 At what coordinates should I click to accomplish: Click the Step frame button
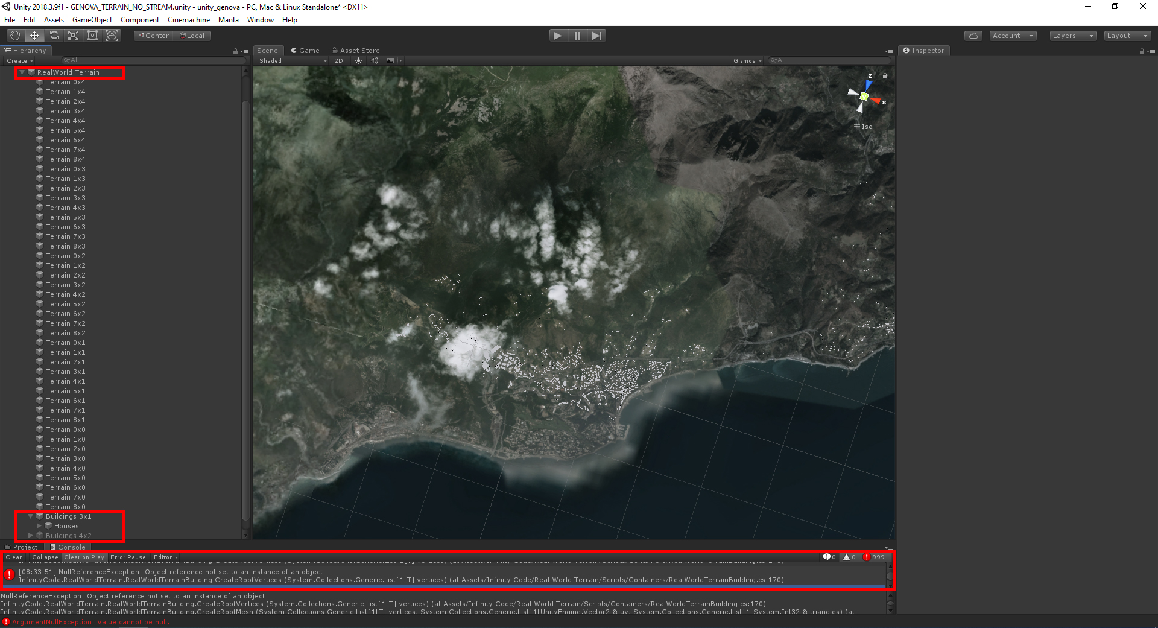tap(596, 36)
